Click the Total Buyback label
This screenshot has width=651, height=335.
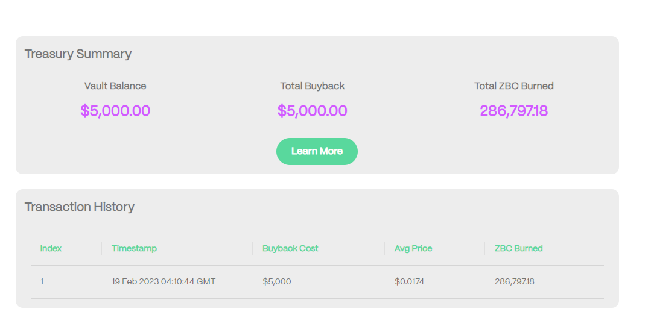pos(313,86)
